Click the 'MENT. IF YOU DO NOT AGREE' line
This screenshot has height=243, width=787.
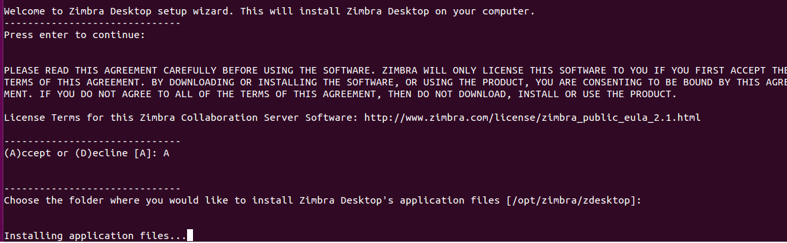click(340, 95)
